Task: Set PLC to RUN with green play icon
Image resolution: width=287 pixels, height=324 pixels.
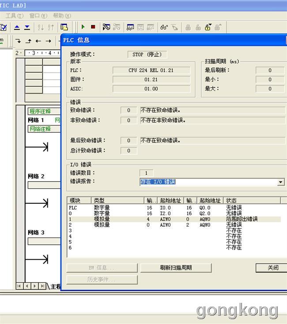Action: [x=83, y=27]
